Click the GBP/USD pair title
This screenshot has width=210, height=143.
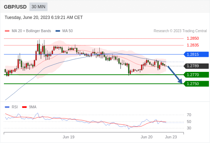[x=15, y=7]
